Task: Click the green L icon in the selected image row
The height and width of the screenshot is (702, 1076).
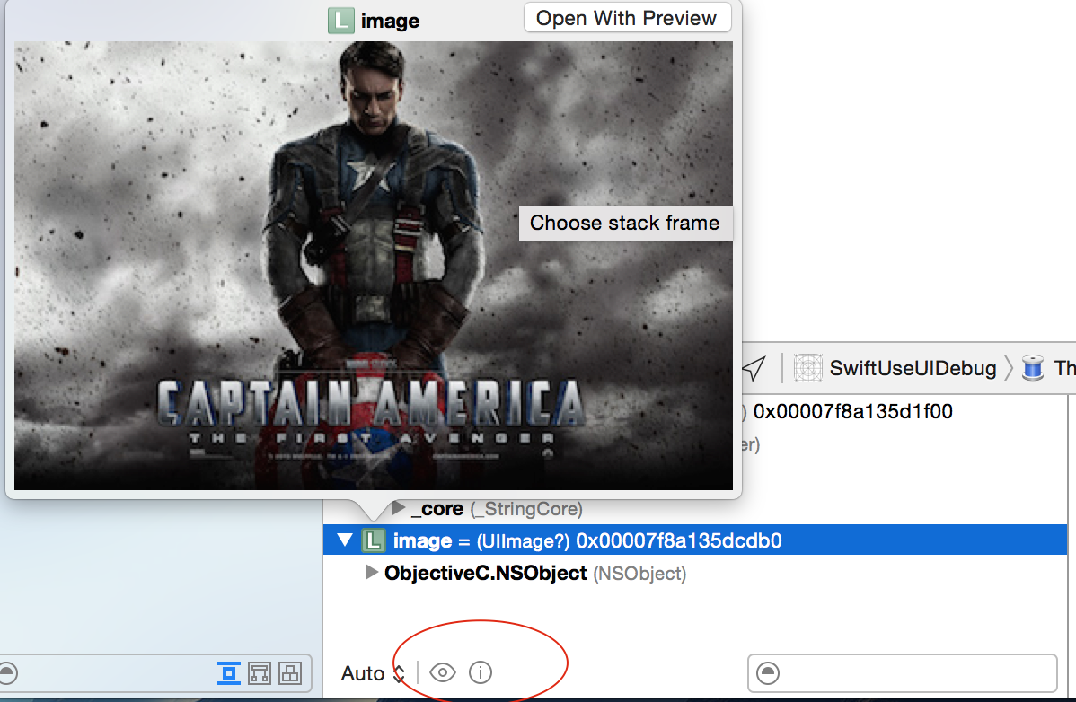Action: tap(374, 540)
